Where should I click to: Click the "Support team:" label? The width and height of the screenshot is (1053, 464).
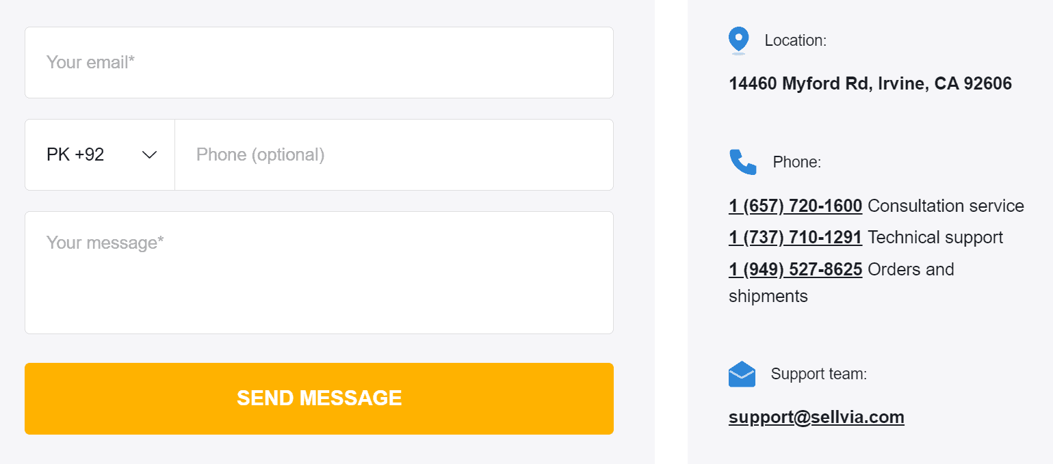tap(818, 374)
